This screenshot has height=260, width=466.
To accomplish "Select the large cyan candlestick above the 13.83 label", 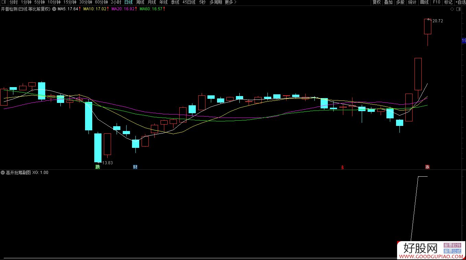I will coord(98,147).
